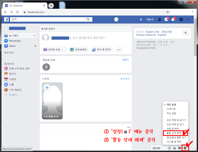Open 뉴스피드 options three dots
198x152 pixels.
[x=35, y=36]
